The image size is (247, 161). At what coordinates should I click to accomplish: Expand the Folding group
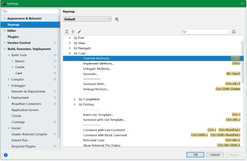[75, 104]
